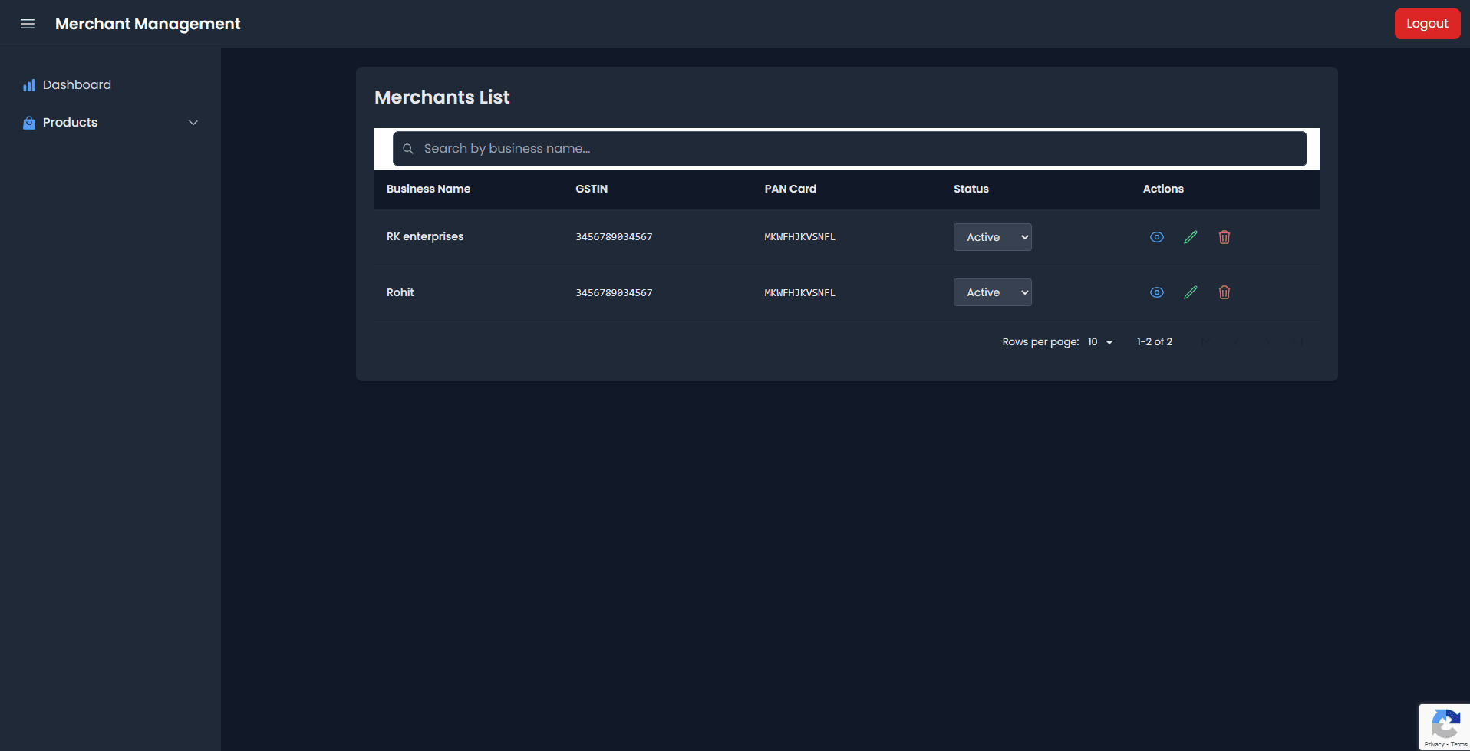View details of RK enterprises merchant
The height and width of the screenshot is (751, 1470).
1156,237
